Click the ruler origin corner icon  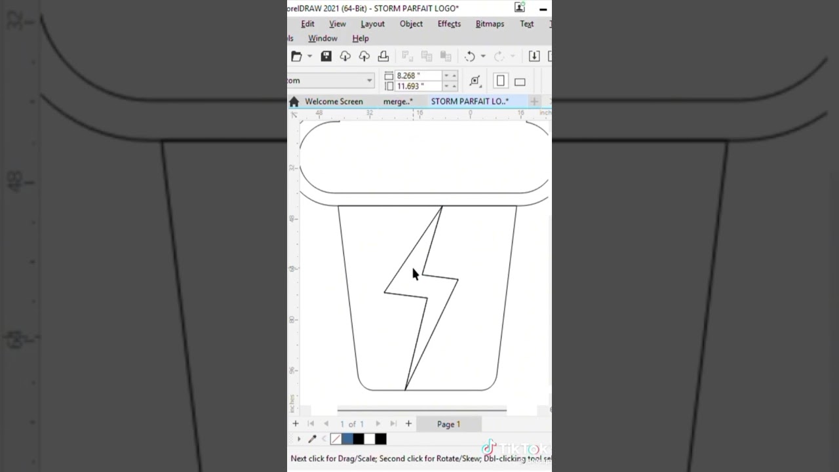point(294,115)
